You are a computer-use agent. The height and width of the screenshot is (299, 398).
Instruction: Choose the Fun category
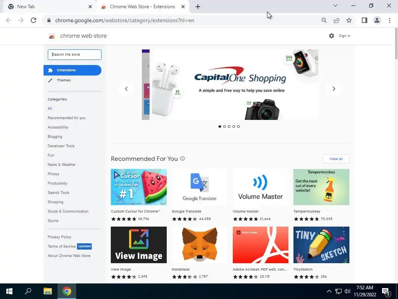[51, 155]
